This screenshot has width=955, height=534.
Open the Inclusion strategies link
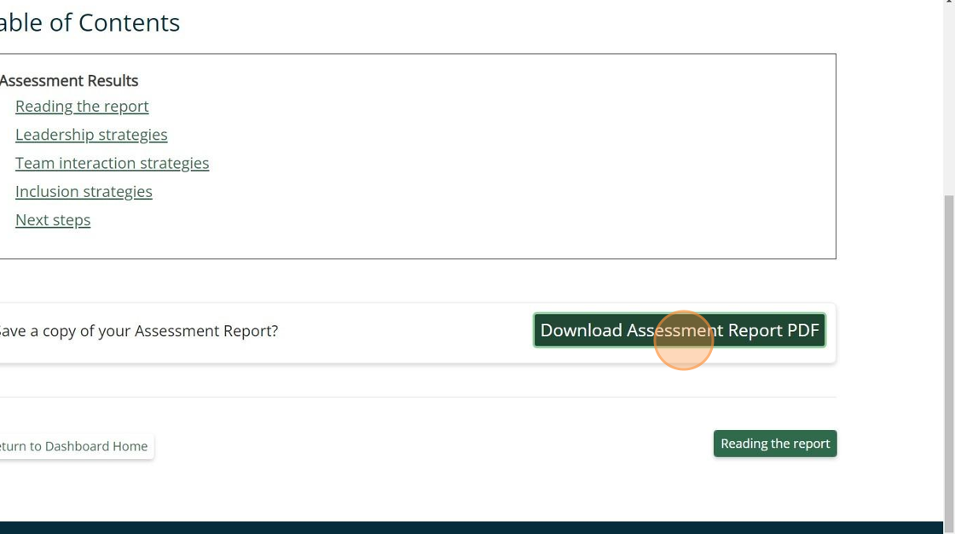pyautogui.click(x=84, y=191)
